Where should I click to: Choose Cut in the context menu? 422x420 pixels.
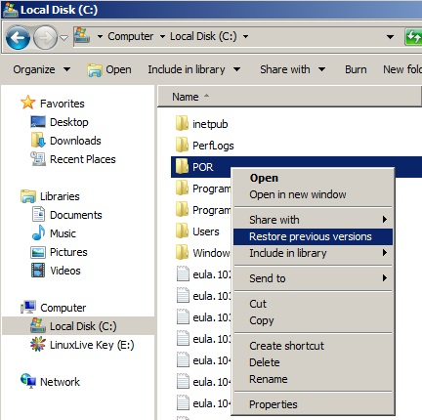click(x=258, y=304)
